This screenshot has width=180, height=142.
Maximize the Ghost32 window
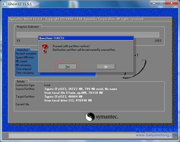tap(161, 3)
